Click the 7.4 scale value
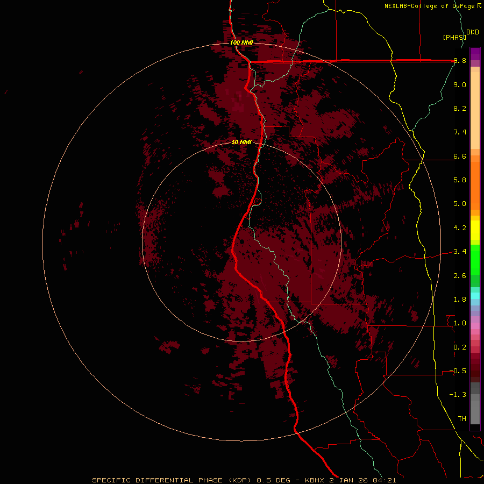 point(460,132)
